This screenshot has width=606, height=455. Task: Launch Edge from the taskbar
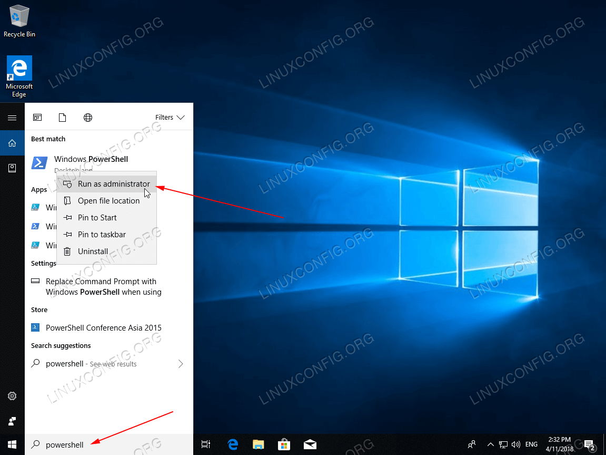(233, 444)
